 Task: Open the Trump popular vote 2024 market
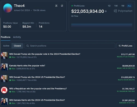click(x=45, y=54)
